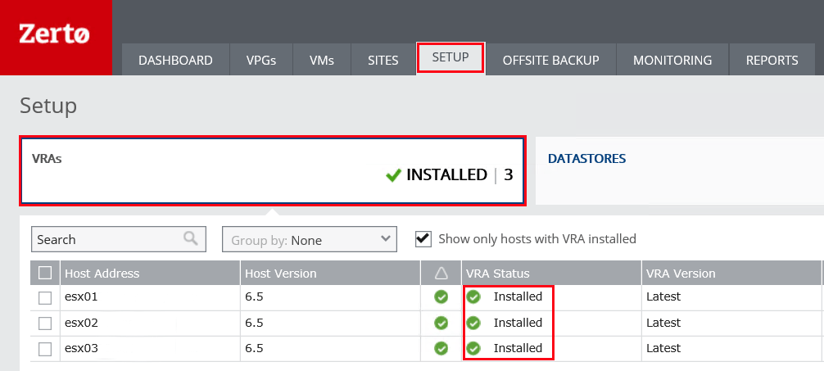Viewport: 824px width, 371px height.
Task: Click the alert triangle column header icon
Action: click(x=441, y=274)
